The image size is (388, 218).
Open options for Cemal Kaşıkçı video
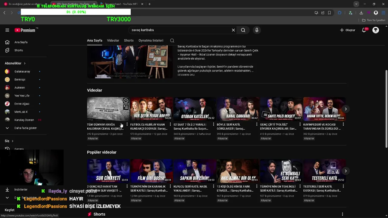click(127, 124)
